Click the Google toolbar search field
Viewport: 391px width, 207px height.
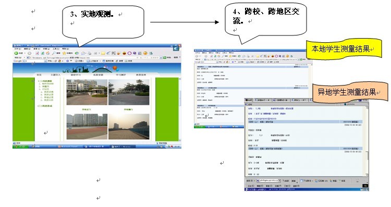[x=34, y=61]
